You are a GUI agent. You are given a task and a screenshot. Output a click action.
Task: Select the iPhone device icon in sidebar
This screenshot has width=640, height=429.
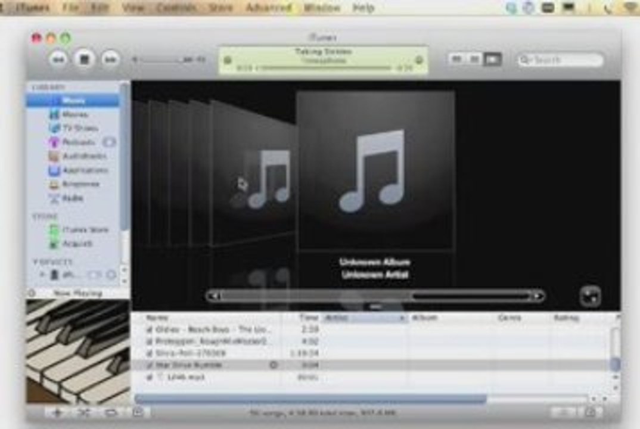point(54,275)
